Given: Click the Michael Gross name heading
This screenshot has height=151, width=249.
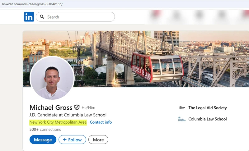Looking at the screenshot, I should (x=51, y=108).
